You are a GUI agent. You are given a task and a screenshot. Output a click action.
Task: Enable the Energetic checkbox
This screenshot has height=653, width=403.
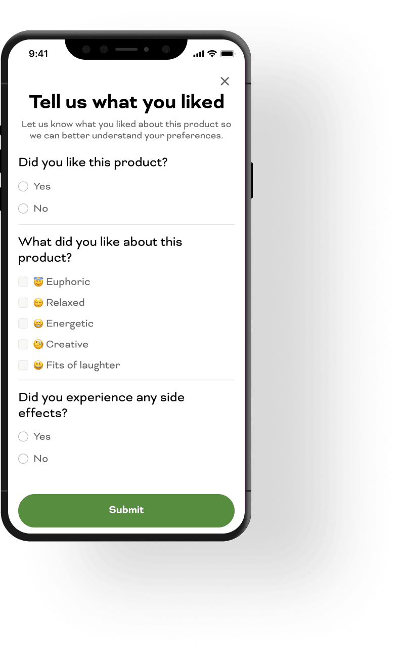tap(23, 323)
